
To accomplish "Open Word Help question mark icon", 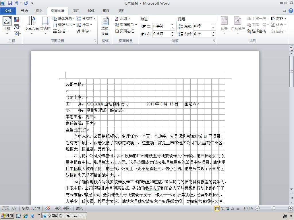I will click(291, 11).
